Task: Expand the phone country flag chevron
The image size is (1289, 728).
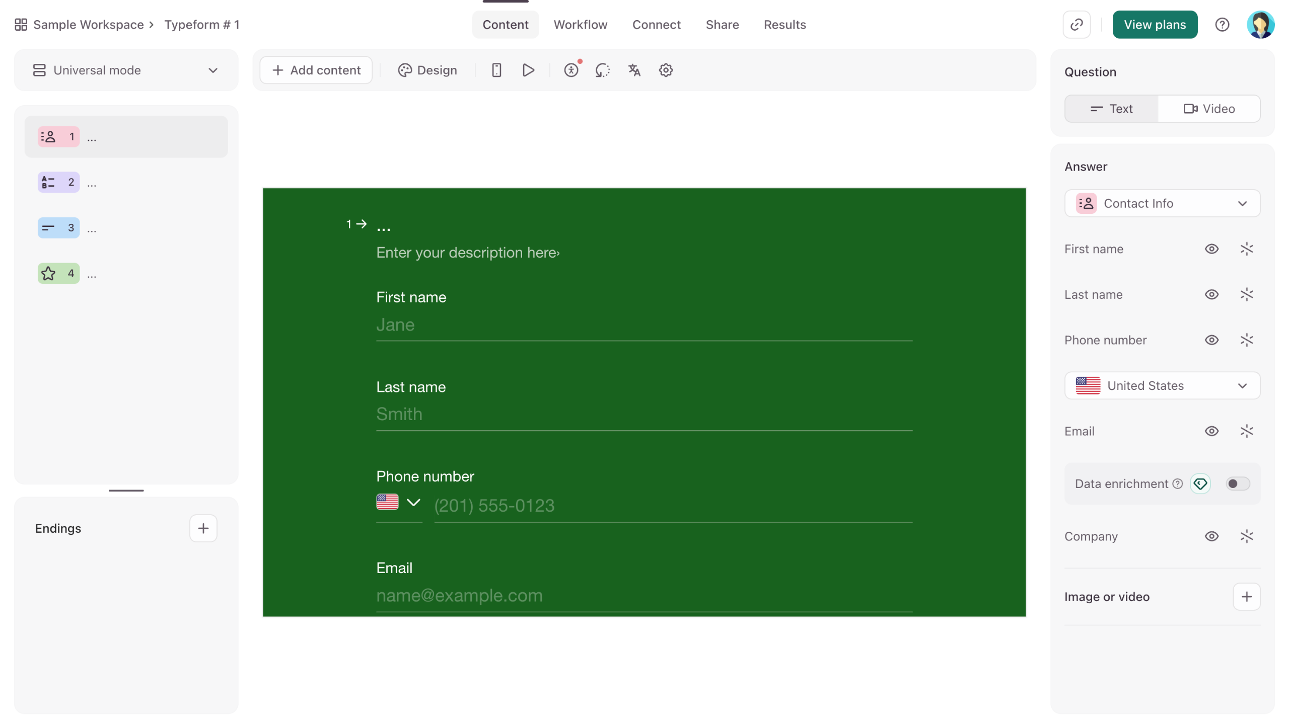Action: click(x=413, y=502)
